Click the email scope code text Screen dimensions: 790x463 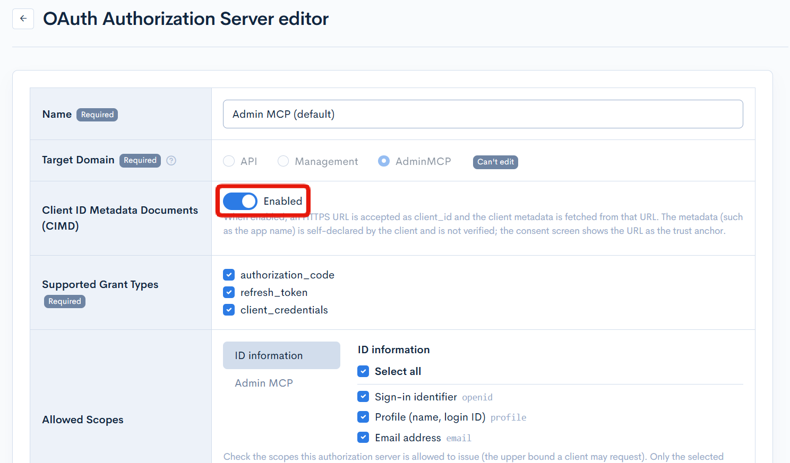pyautogui.click(x=459, y=438)
